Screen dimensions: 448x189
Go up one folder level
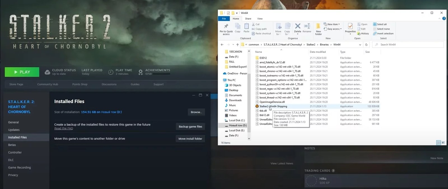pyautogui.click(x=237, y=45)
